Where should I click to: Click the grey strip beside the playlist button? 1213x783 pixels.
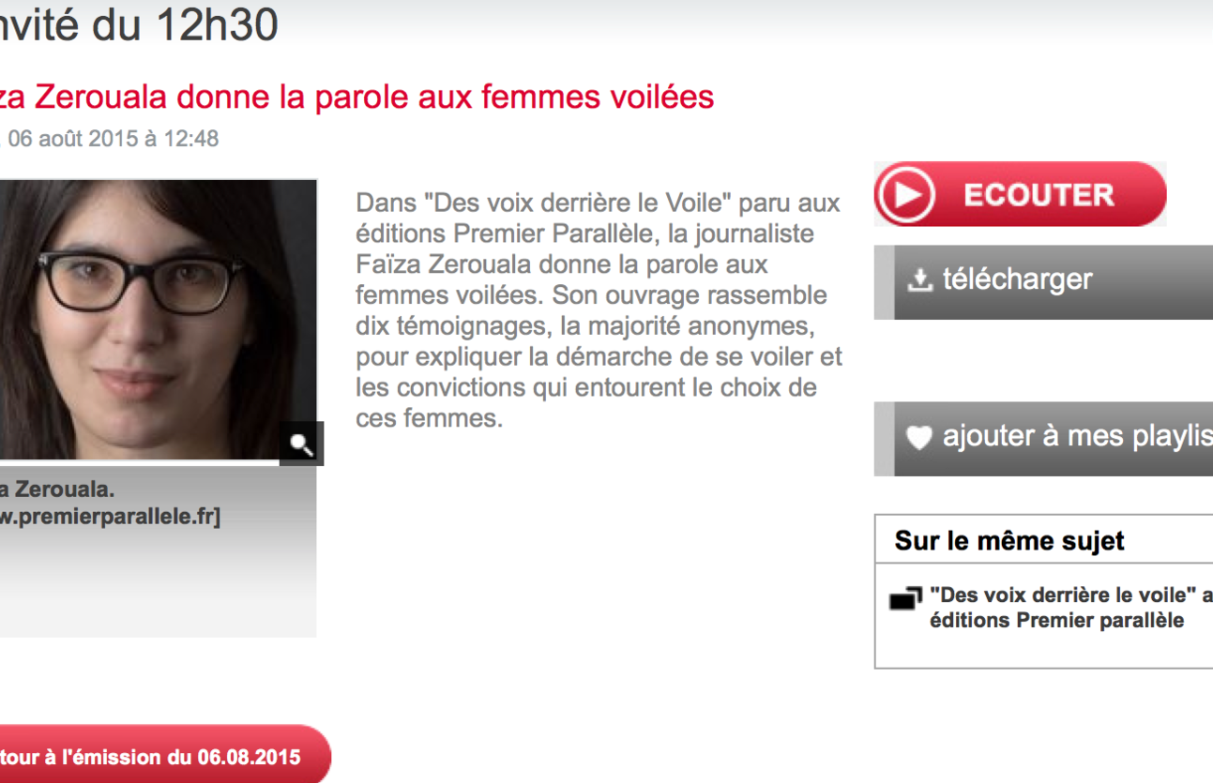[884, 439]
